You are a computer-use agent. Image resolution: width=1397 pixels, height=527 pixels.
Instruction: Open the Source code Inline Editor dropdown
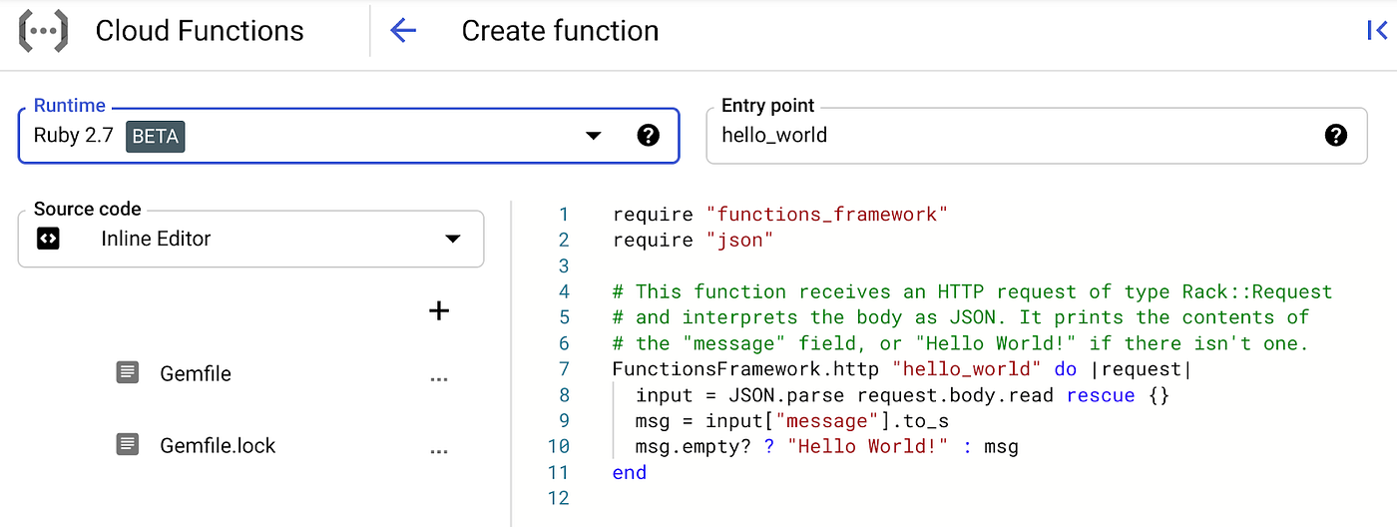point(251,239)
